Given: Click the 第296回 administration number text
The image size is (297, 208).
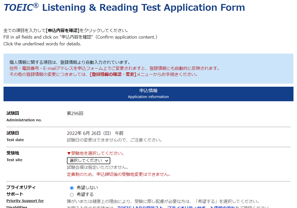Looking at the screenshot, I should (x=76, y=113).
